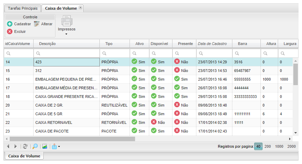Click the Disponível filter field
The width and height of the screenshot is (302, 164).
(161, 53)
